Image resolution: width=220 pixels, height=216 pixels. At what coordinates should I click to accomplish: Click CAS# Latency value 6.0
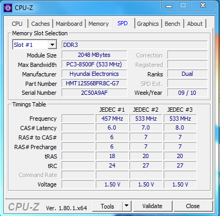point(112,127)
